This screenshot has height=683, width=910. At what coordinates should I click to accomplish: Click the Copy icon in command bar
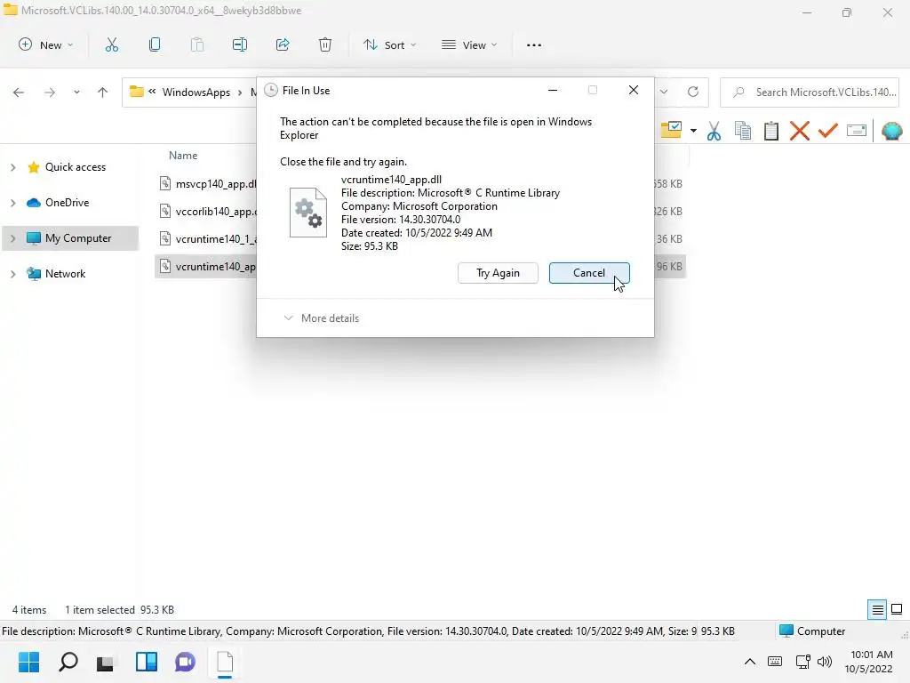[155, 44]
